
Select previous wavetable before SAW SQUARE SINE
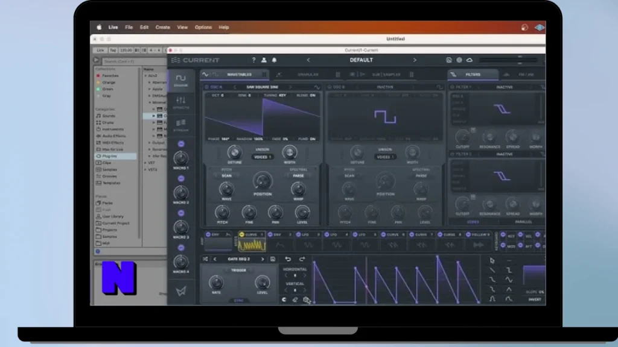(235, 87)
